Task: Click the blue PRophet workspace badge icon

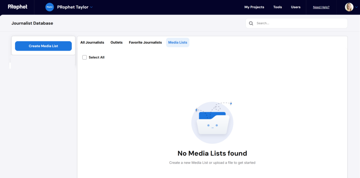Action: (x=50, y=7)
